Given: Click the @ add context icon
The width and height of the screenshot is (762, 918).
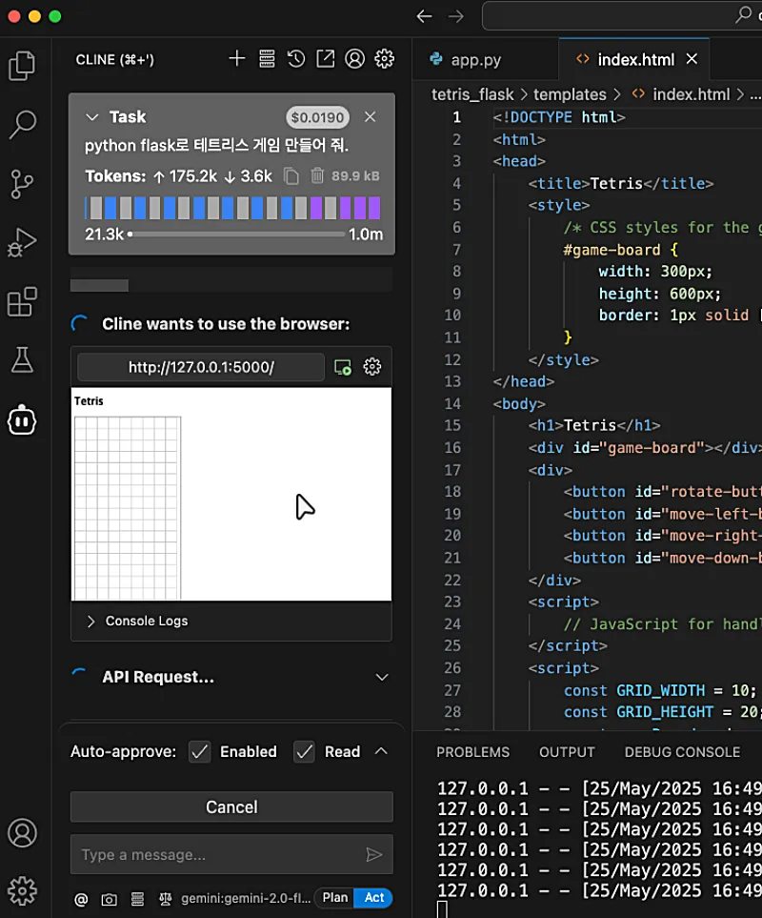Looking at the screenshot, I should [81, 899].
